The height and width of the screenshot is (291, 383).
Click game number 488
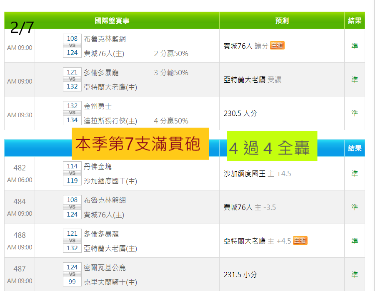point(20,235)
